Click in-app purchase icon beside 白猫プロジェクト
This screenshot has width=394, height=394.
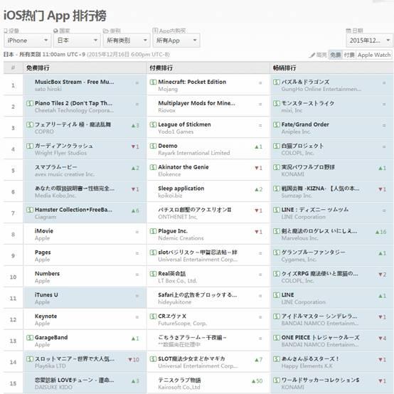277,146
